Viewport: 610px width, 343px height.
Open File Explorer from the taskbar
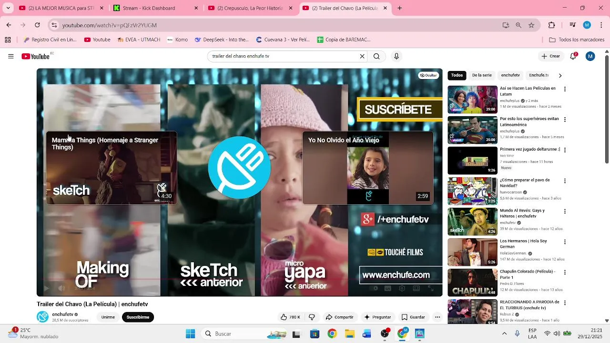coord(350,334)
